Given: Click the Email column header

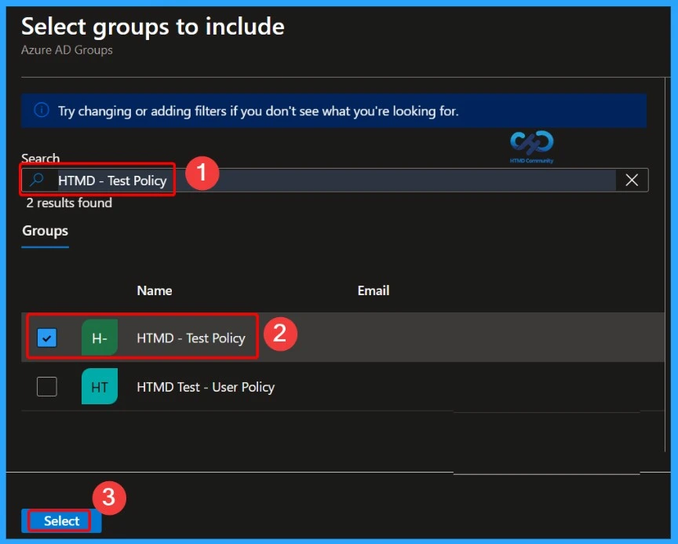Looking at the screenshot, I should [x=374, y=290].
